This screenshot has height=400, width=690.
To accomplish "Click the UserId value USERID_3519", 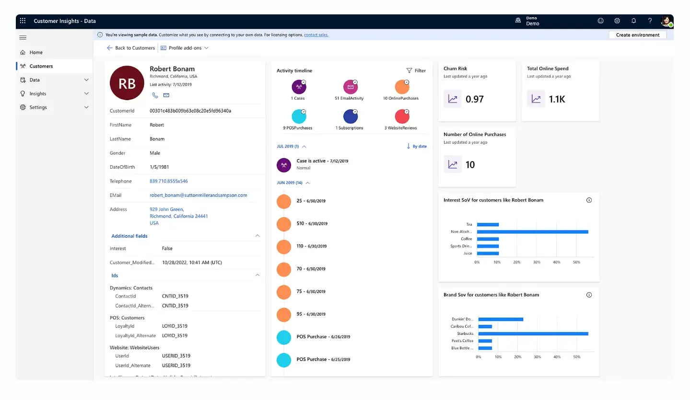I will click(176, 356).
